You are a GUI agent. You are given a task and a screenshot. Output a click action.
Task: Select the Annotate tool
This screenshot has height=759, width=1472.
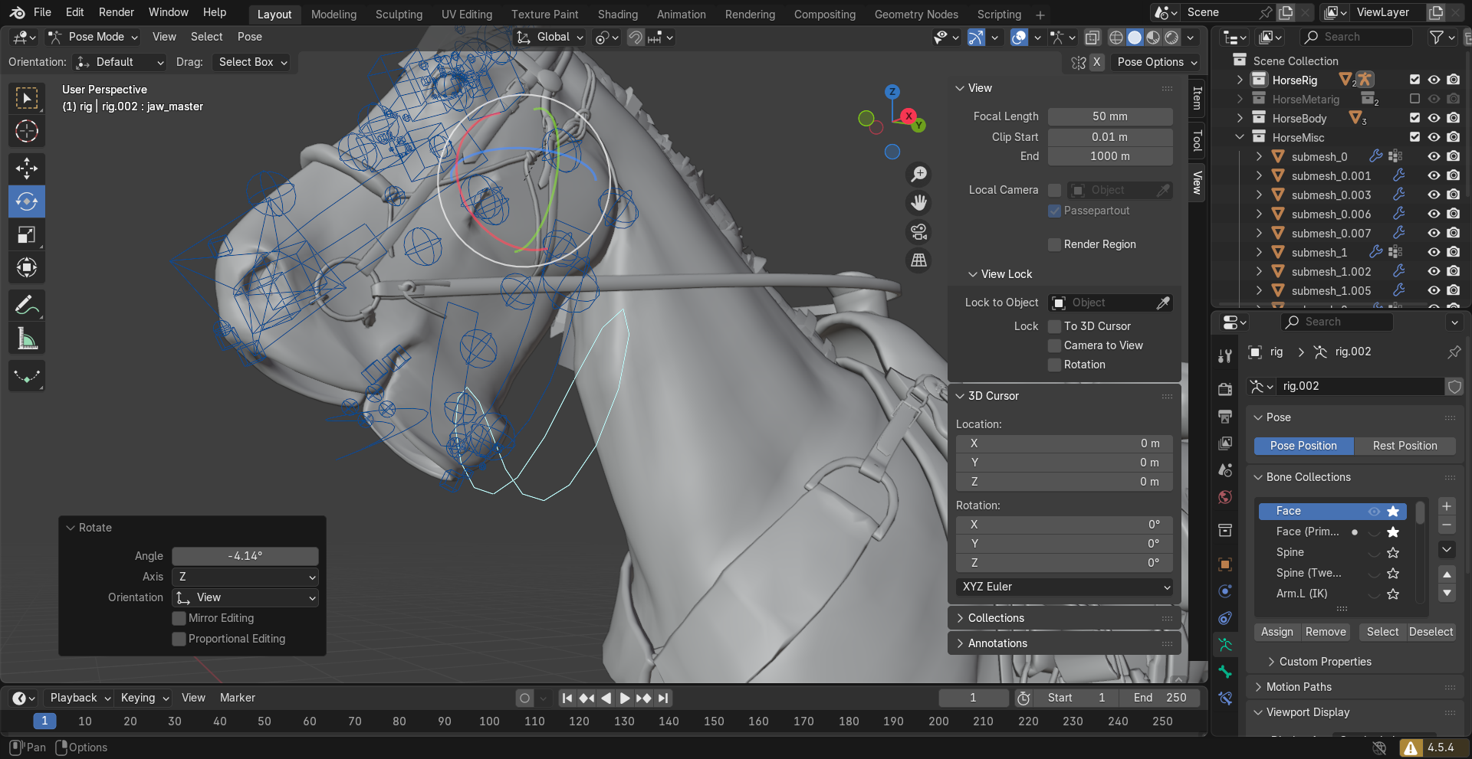[27, 306]
